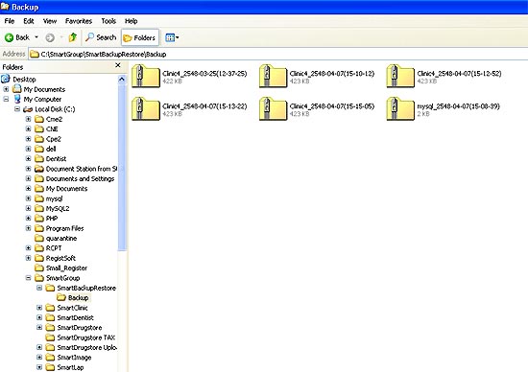Click the PHP folder icon

[39, 219]
